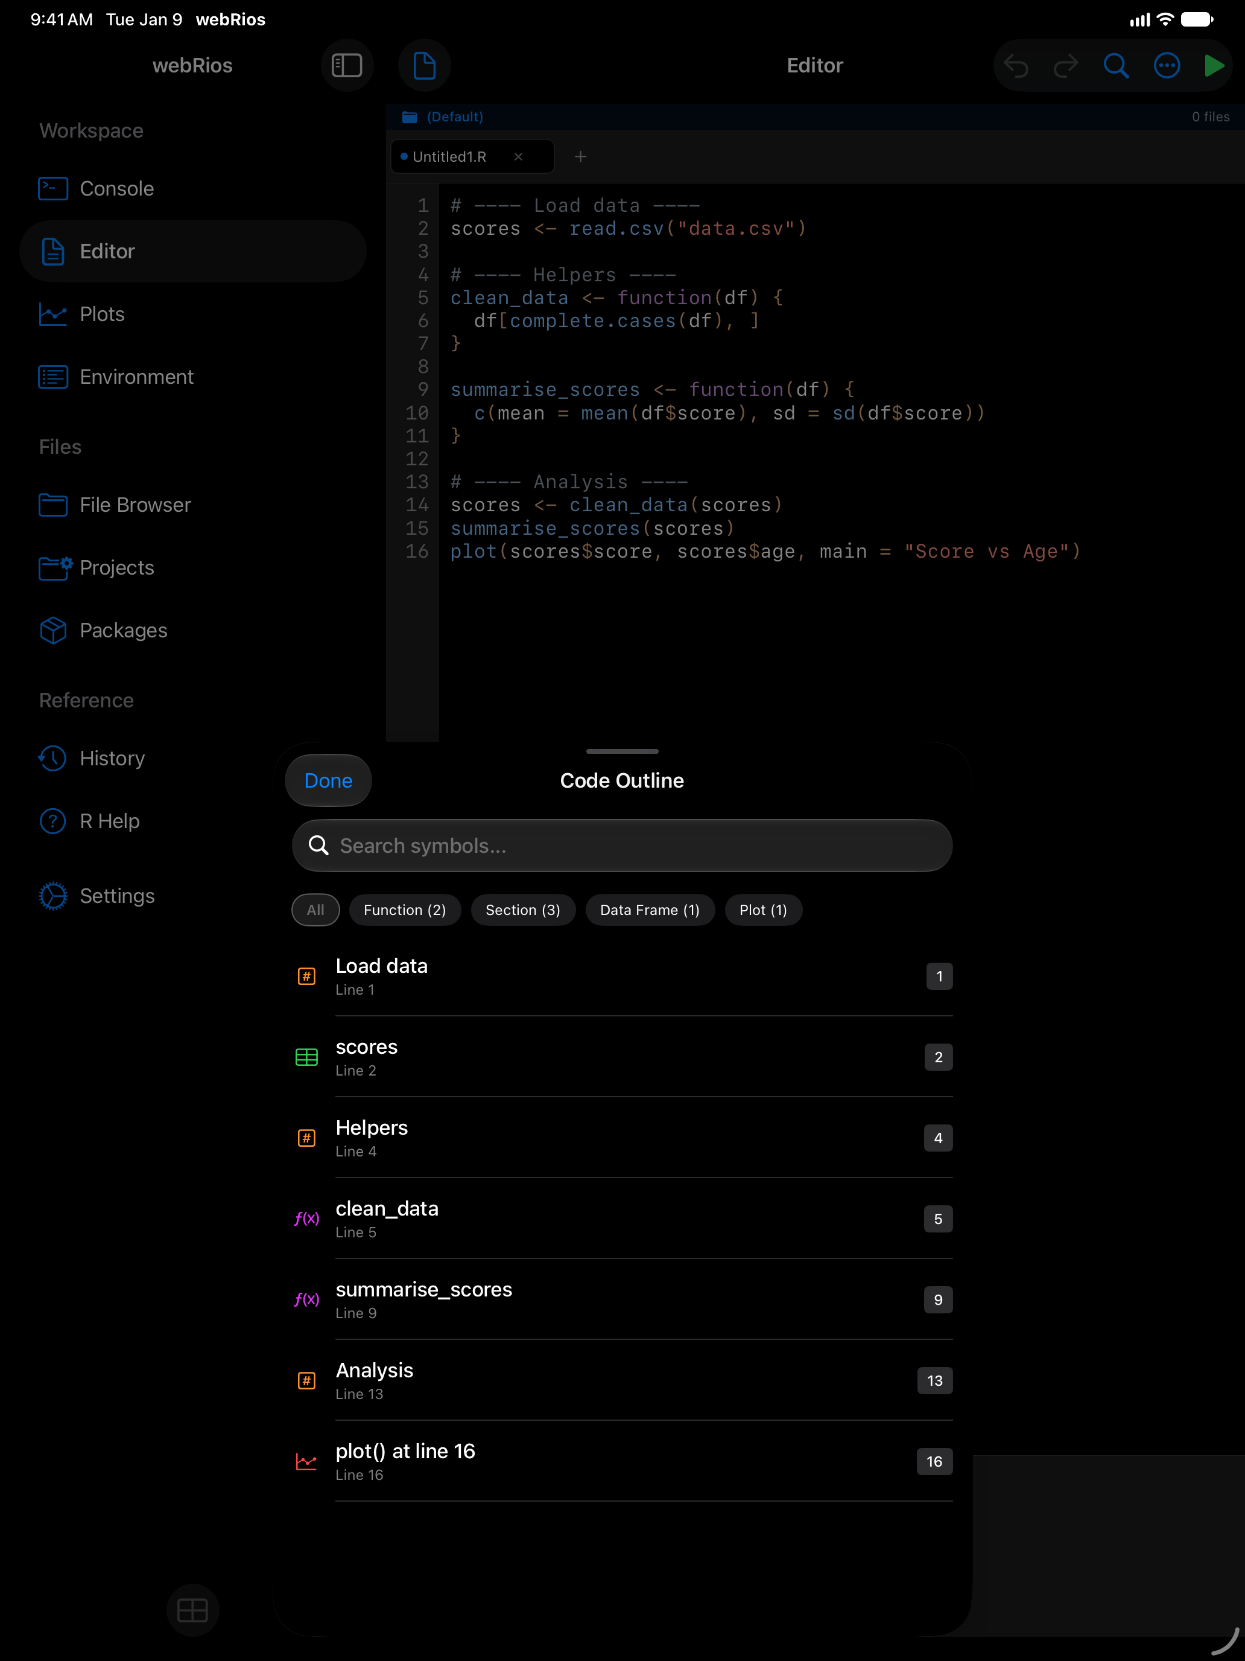Tap the sheet grabber handle

(x=622, y=751)
